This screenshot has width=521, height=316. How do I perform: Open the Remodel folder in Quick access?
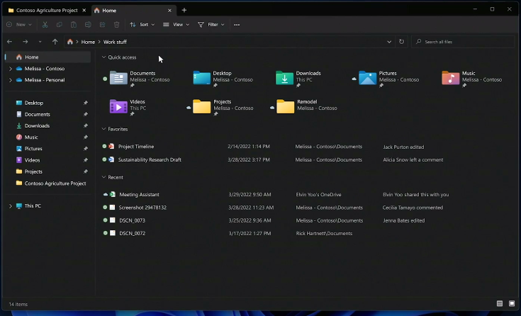(x=304, y=106)
